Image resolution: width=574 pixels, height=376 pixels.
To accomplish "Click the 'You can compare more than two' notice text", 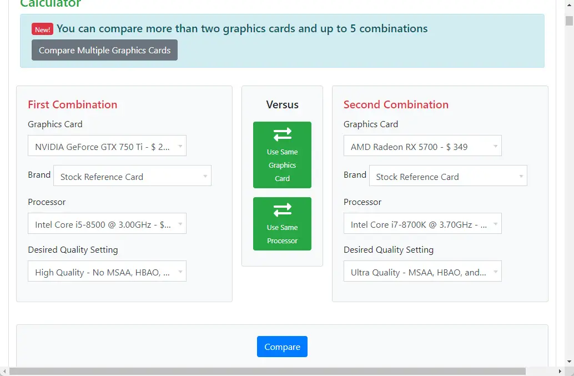I will pyautogui.click(x=242, y=28).
